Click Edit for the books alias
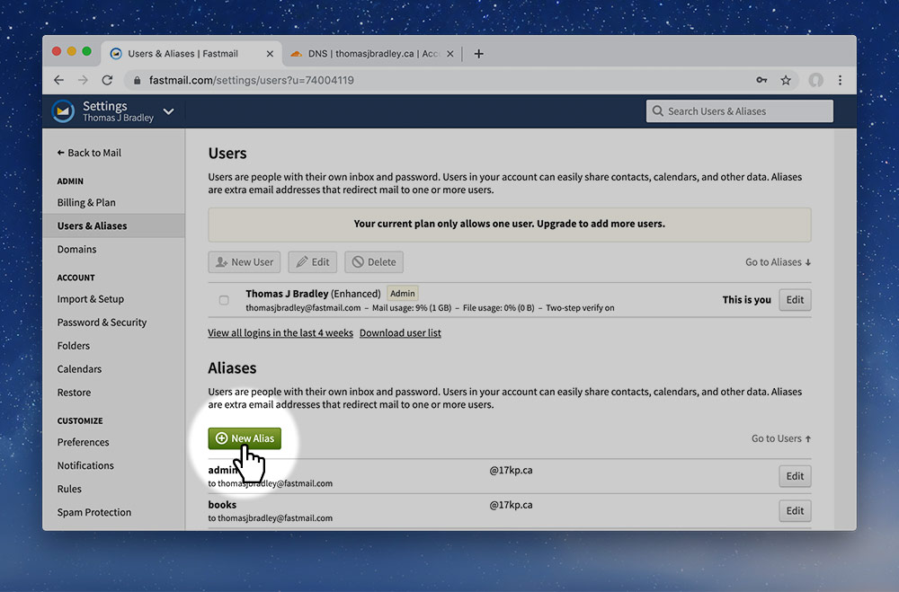899x592 pixels. click(794, 510)
